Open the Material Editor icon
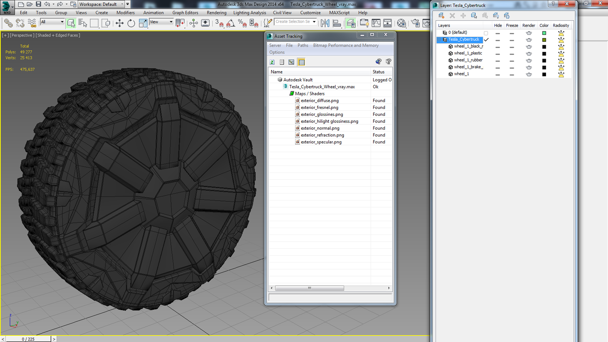 click(x=401, y=23)
